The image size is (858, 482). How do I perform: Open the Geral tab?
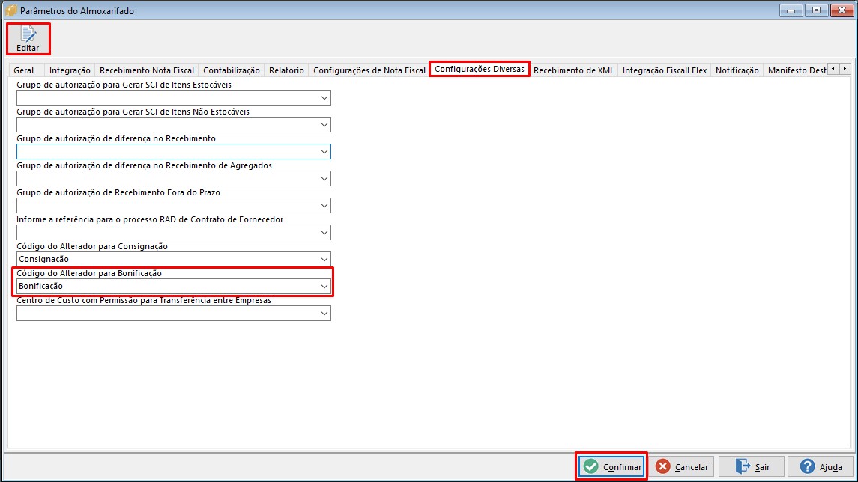pyautogui.click(x=23, y=70)
